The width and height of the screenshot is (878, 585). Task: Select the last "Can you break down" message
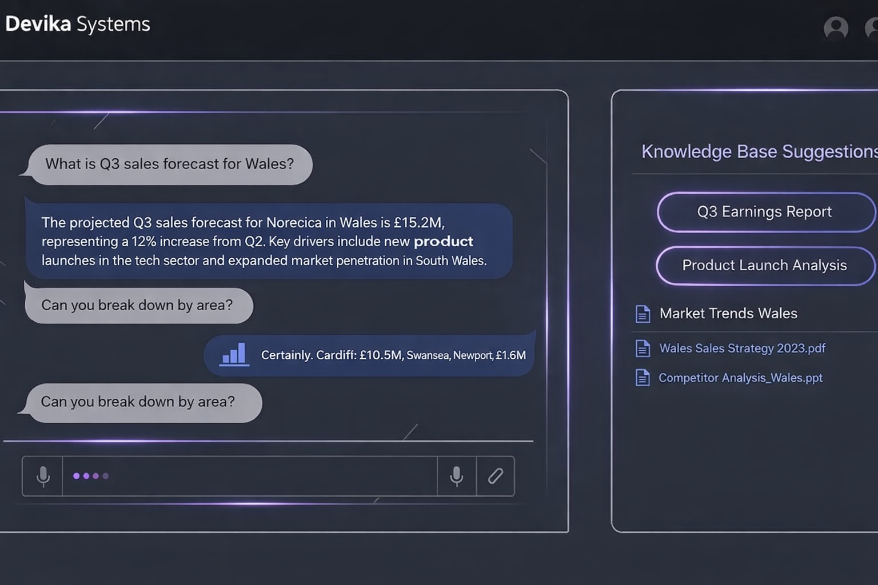(138, 402)
